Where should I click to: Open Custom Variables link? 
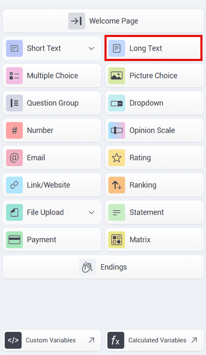(x=52, y=340)
